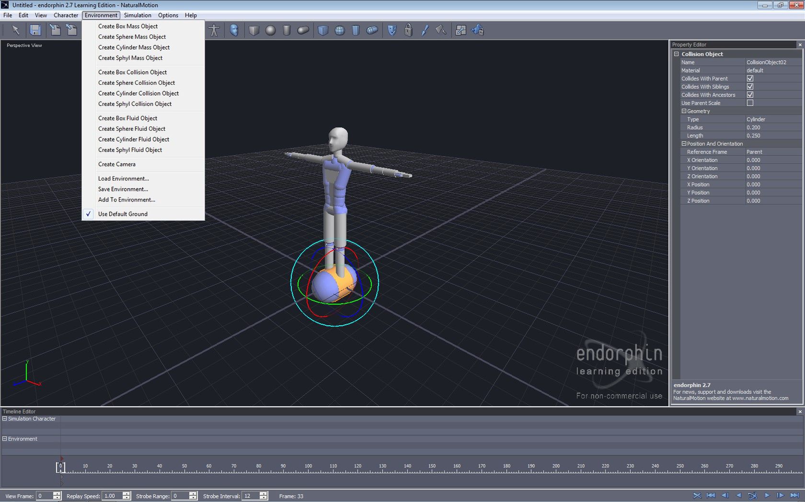Click the grey cylinder mass object icon
The image size is (805, 502).
click(x=287, y=30)
